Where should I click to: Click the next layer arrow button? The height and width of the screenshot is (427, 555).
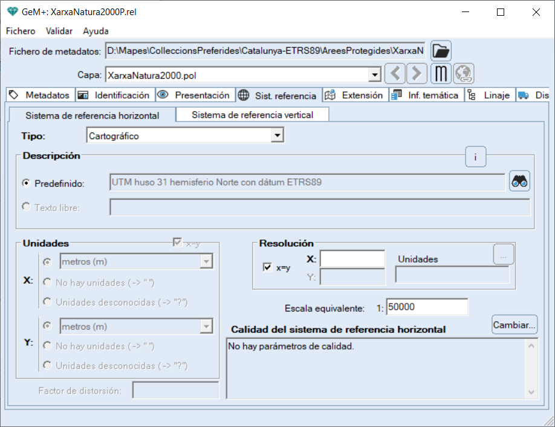[417, 74]
